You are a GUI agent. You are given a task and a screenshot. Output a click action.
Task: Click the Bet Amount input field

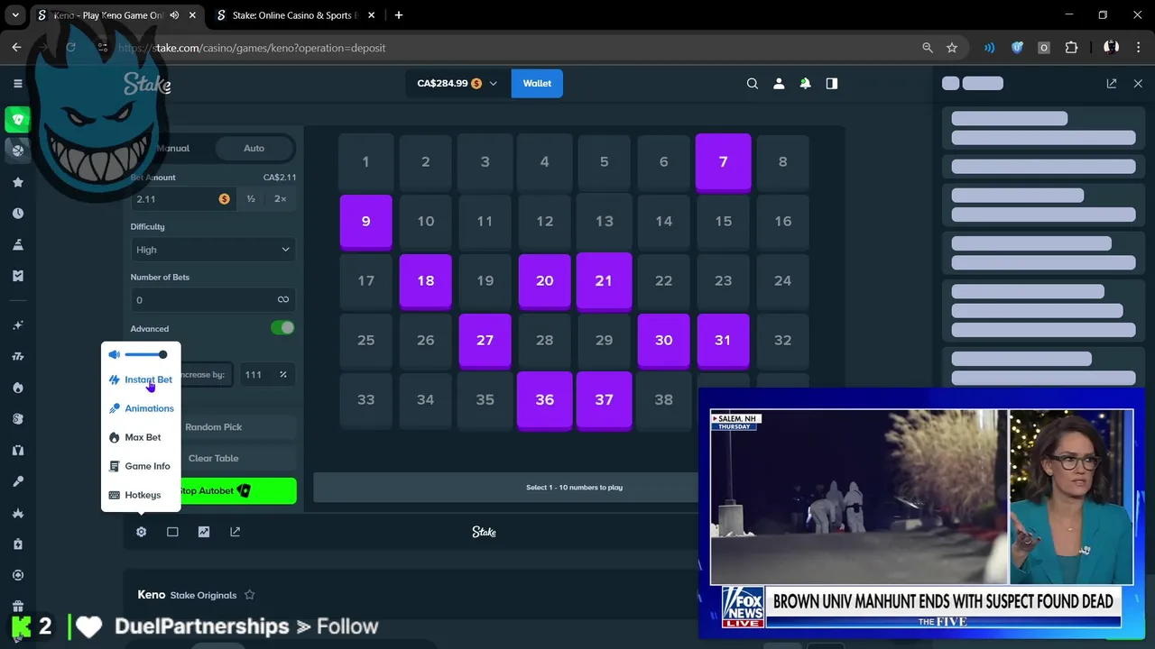[183, 199]
